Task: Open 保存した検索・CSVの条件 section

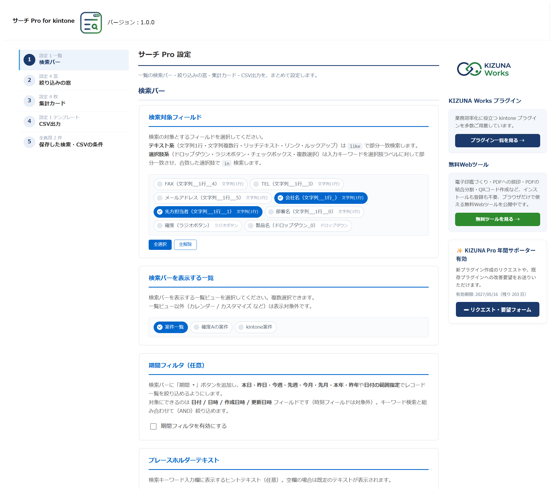Action: coord(74,142)
